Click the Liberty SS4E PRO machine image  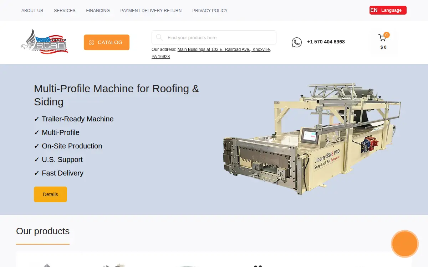coord(312,139)
